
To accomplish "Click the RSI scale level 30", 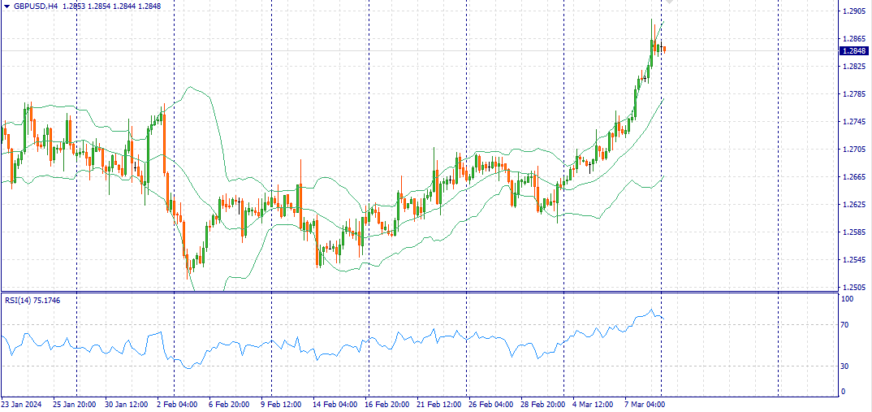I will tap(844, 366).
